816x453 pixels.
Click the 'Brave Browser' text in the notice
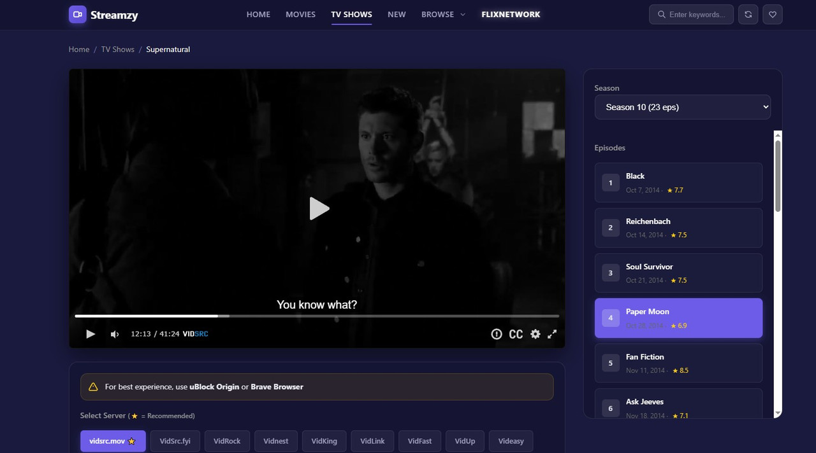click(x=277, y=387)
